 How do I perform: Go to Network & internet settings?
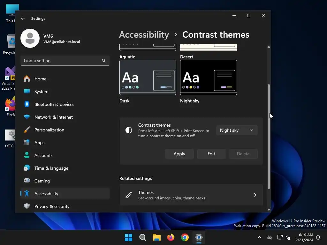65,117
